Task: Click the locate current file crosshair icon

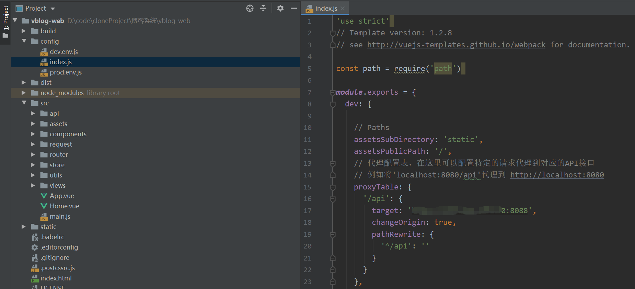Action: click(x=250, y=8)
